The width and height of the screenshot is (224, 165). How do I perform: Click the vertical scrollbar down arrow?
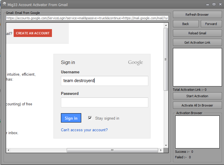pyautogui.click(x=166, y=146)
